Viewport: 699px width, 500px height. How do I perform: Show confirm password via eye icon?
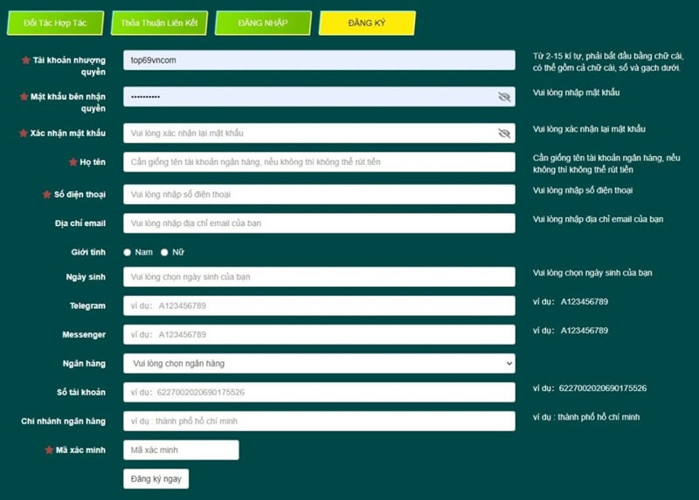tap(504, 134)
